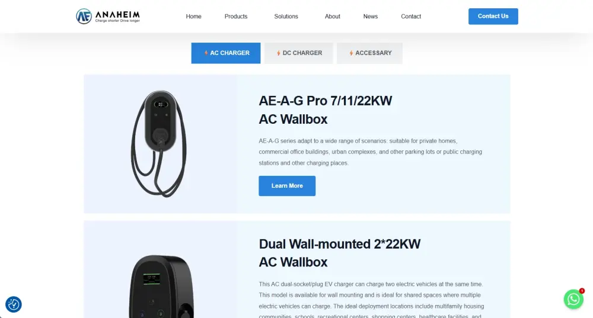
Task: Click lightning bolt icon on AC CHARGER tab
Action: click(206, 53)
